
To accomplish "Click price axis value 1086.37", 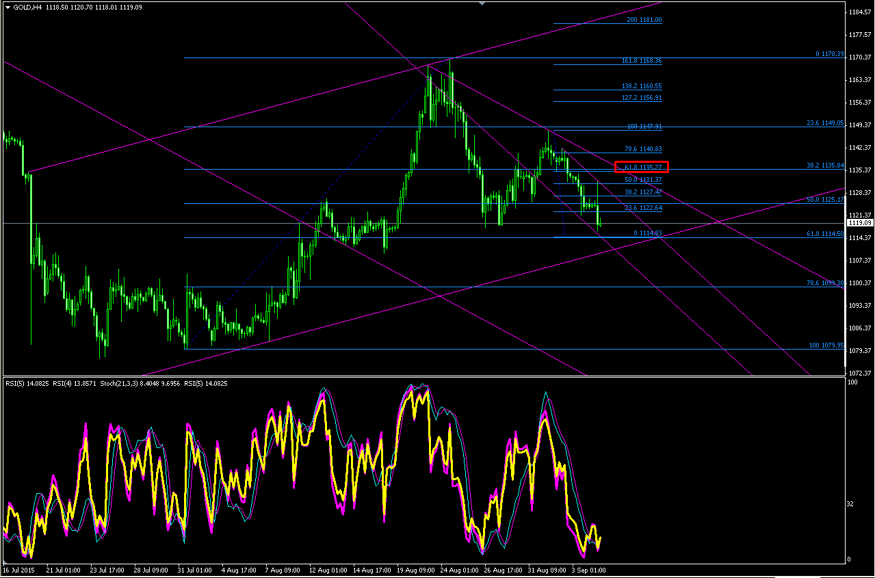I will coord(859,328).
